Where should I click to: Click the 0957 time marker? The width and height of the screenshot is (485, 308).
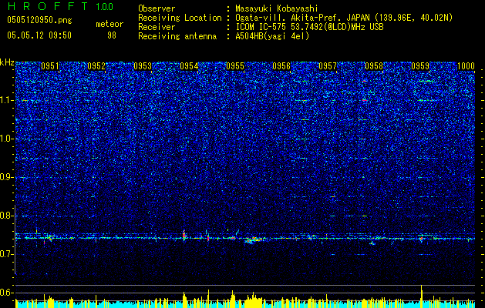click(x=328, y=66)
